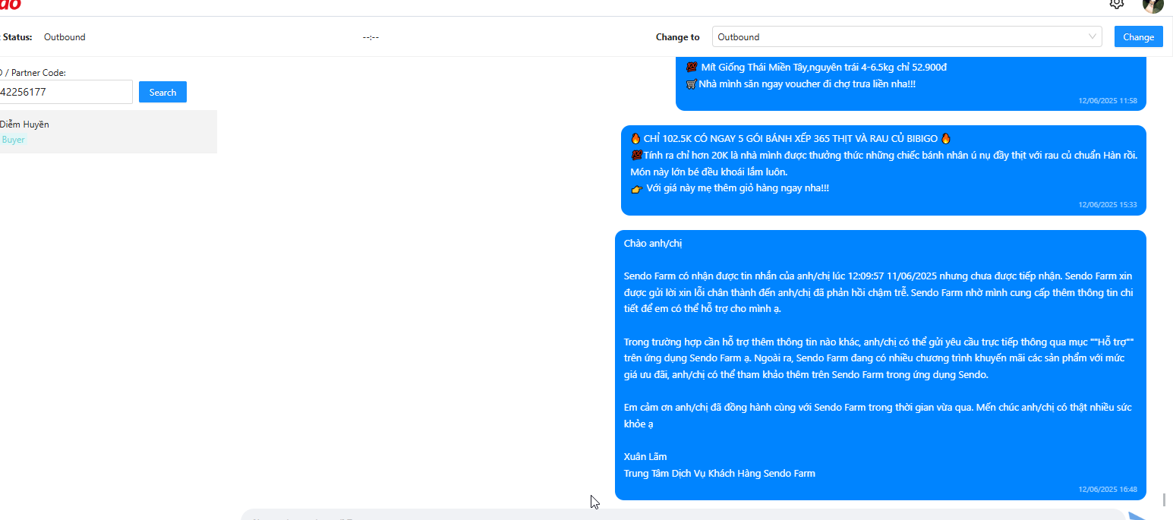Click the 'Xuân Lãm' signature line
The image size is (1173, 520).
645,456
